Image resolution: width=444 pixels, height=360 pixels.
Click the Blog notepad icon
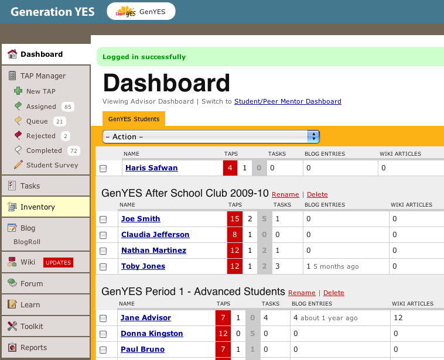(x=12, y=228)
